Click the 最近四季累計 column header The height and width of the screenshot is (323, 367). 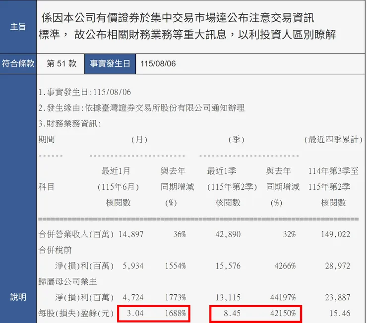pos(333,140)
